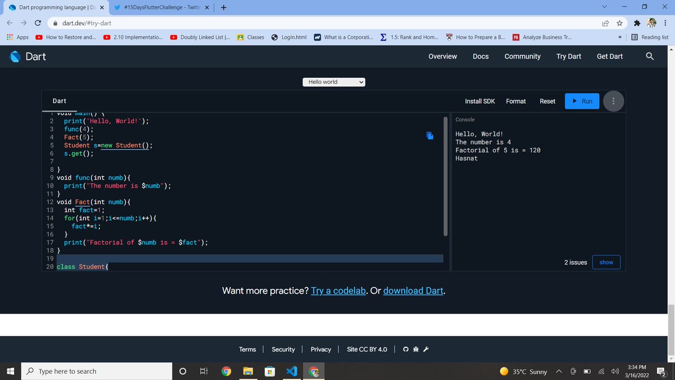Open the 35°C Sunny weather widget
This screenshot has width=675, height=380.
coord(524,372)
